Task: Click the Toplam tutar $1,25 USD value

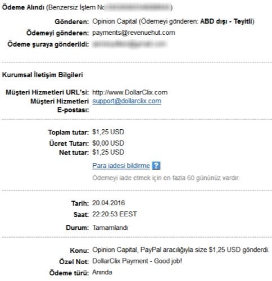Action: click(x=108, y=132)
